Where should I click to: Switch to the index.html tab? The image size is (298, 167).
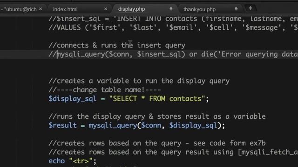65,9
